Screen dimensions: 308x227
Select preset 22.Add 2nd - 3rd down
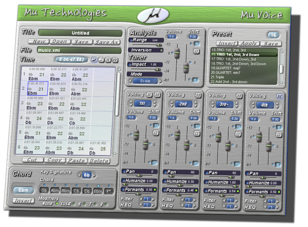coord(244,82)
